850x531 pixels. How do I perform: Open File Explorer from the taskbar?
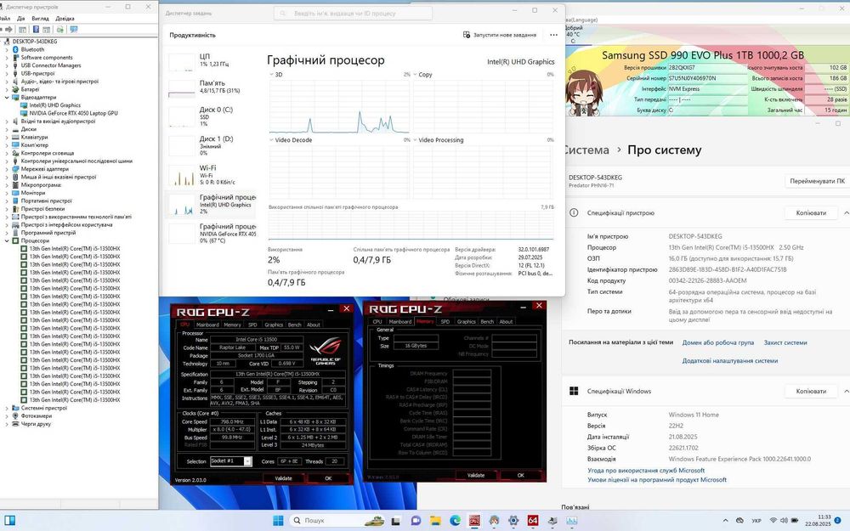(435, 521)
